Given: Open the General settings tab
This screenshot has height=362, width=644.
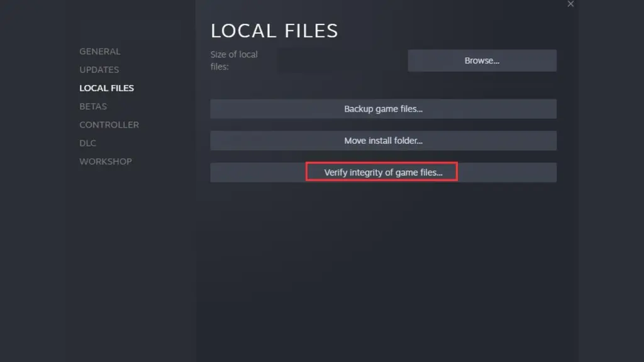Looking at the screenshot, I should tap(100, 52).
